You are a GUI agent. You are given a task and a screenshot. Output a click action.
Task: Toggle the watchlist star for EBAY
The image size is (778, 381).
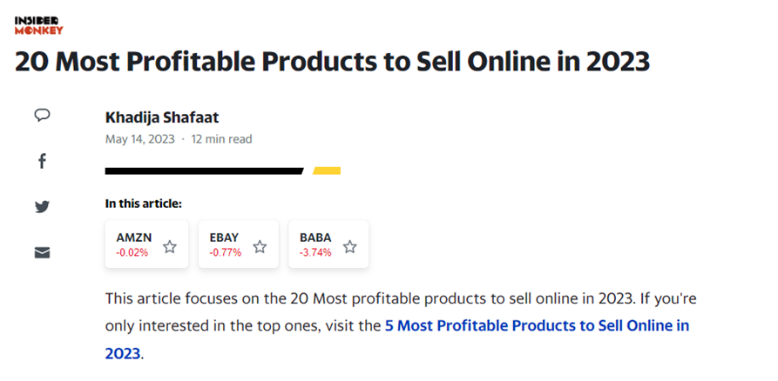260,246
